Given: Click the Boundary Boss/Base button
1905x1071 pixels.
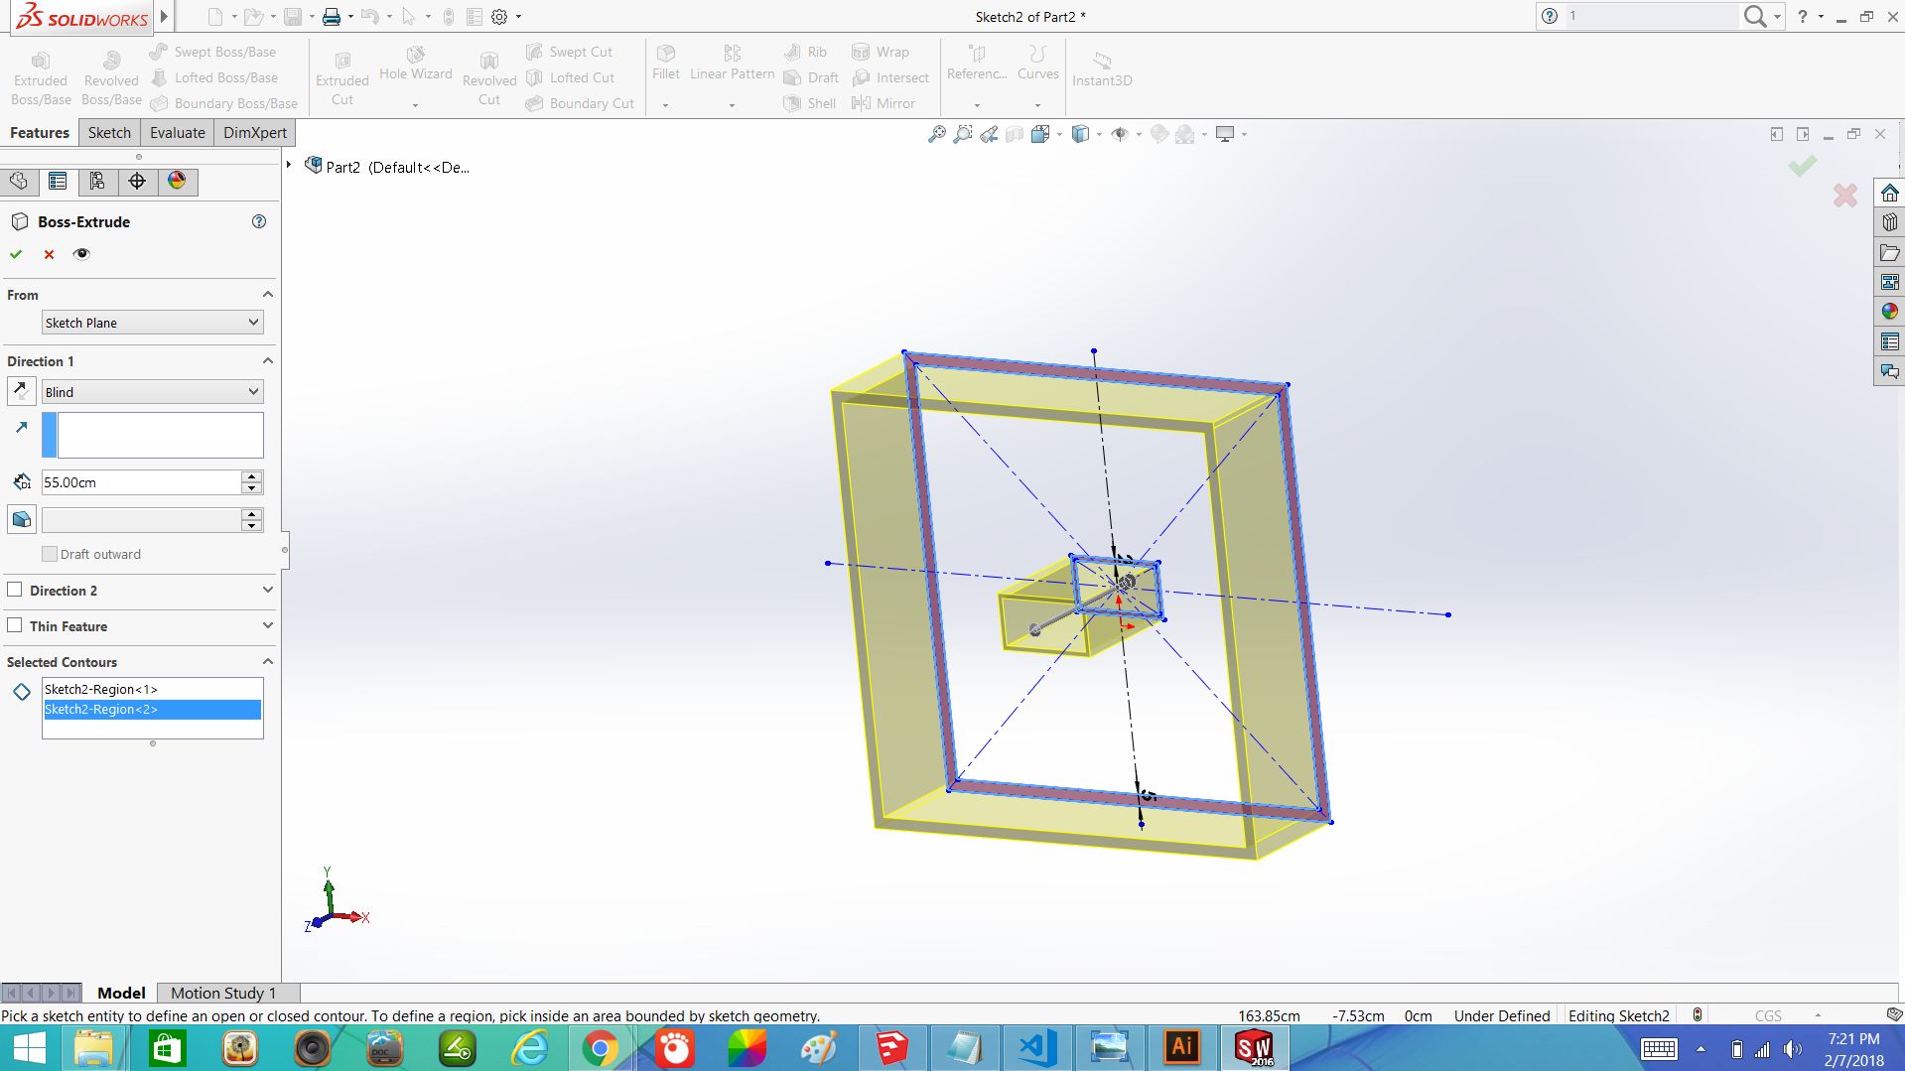Looking at the screenshot, I should tap(224, 103).
